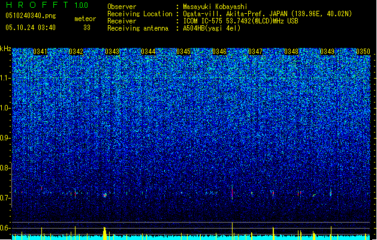Click the tall red meteor echo after 0346

point(233,192)
